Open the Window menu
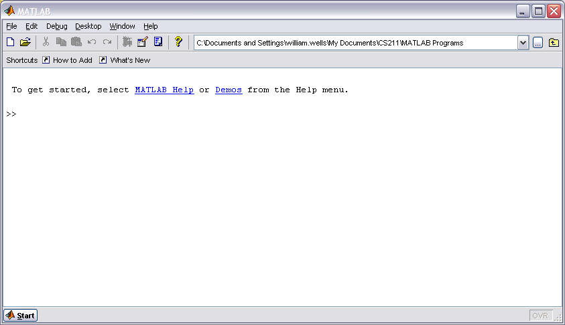The image size is (565, 325). [123, 26]
